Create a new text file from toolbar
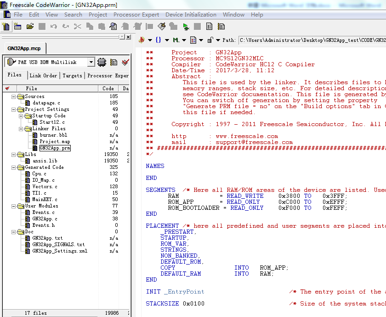 pos(6,26)
